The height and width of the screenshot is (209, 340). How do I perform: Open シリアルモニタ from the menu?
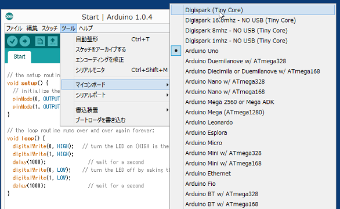point(115,70)
